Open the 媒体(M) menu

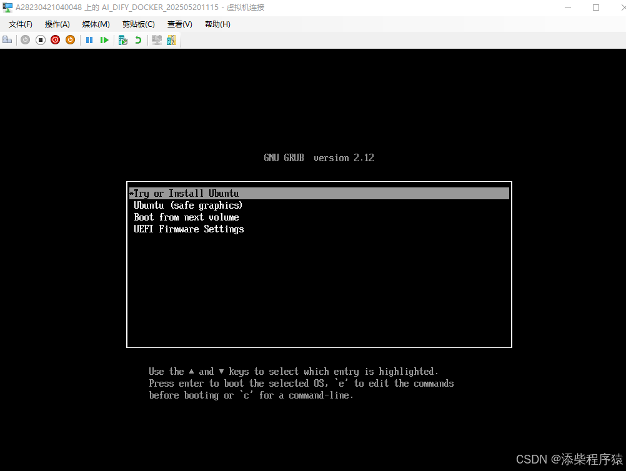(96, 24)
